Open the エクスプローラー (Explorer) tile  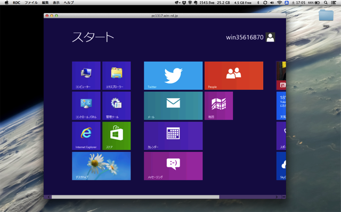(x=117, y=75)
